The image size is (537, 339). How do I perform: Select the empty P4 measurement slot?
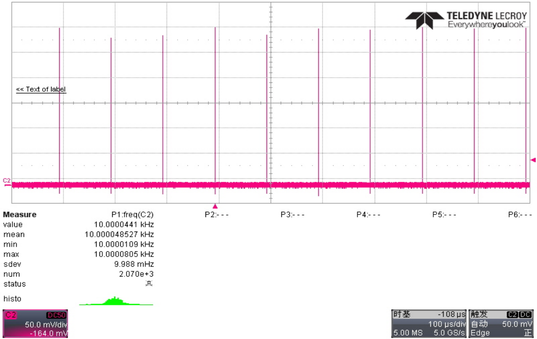point(368,214)
